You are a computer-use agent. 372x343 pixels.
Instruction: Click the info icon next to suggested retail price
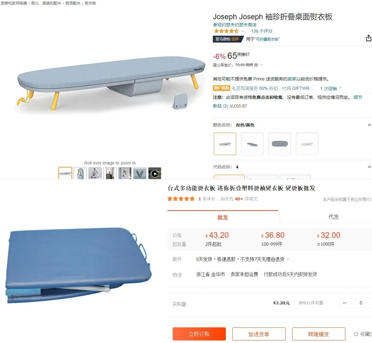click(x=256, y=65)
